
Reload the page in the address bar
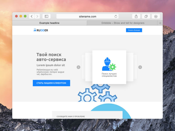point(116,16)
